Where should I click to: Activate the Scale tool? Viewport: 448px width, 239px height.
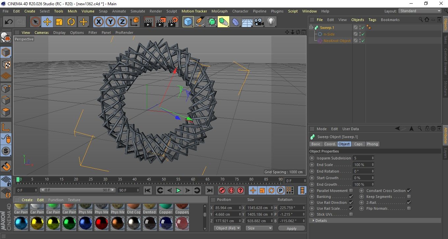[x=59, y=22]
